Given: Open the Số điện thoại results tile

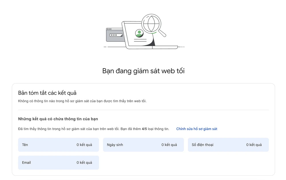Looking at the screenshot, I should [228, 145].
